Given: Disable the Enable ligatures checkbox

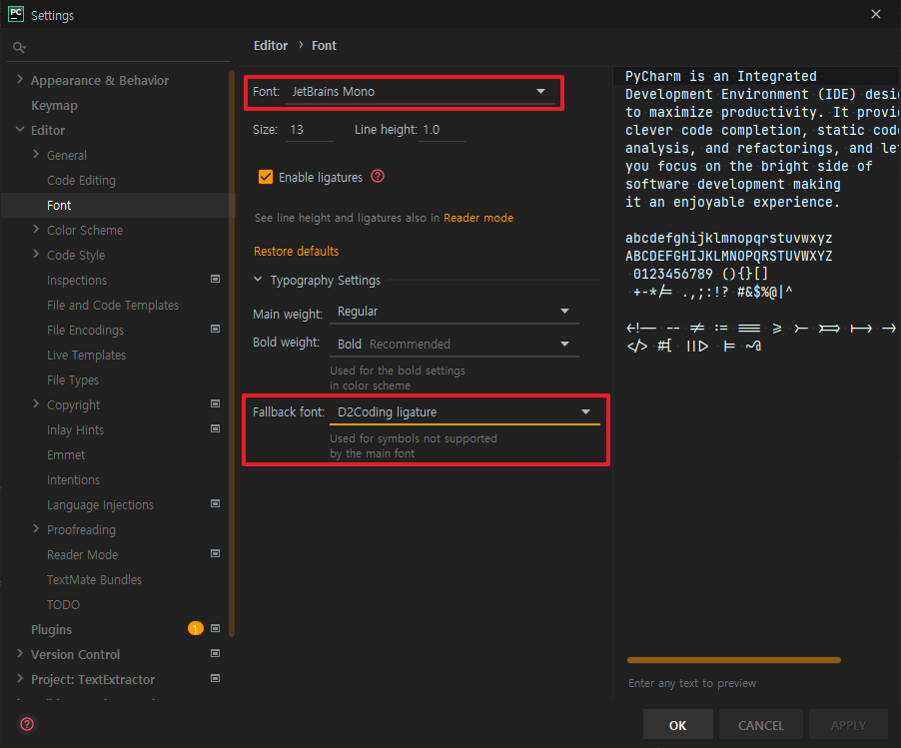Looking at the screenshot, I should point(266,177).
